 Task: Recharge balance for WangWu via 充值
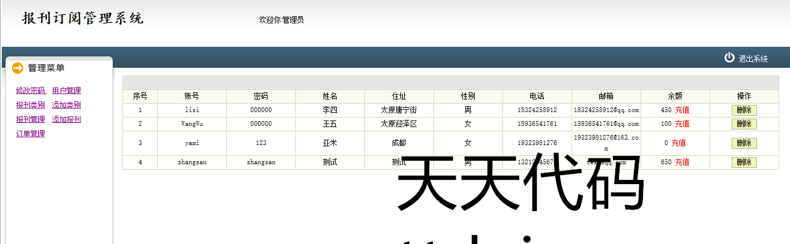coord(682,124)
